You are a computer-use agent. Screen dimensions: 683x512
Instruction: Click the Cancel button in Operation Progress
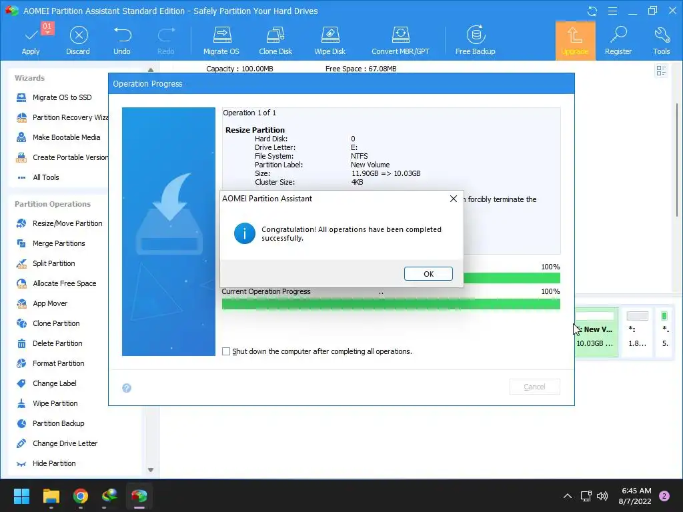click(x=534, y=387)
